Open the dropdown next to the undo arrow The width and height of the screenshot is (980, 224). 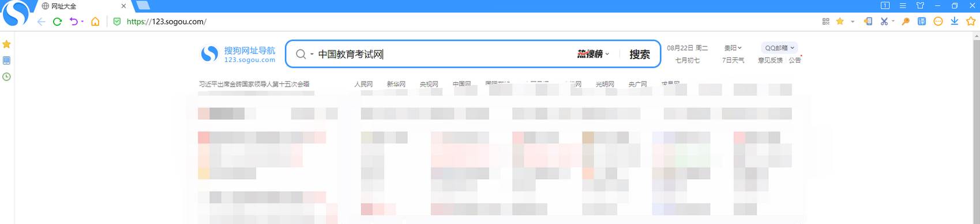82,22
